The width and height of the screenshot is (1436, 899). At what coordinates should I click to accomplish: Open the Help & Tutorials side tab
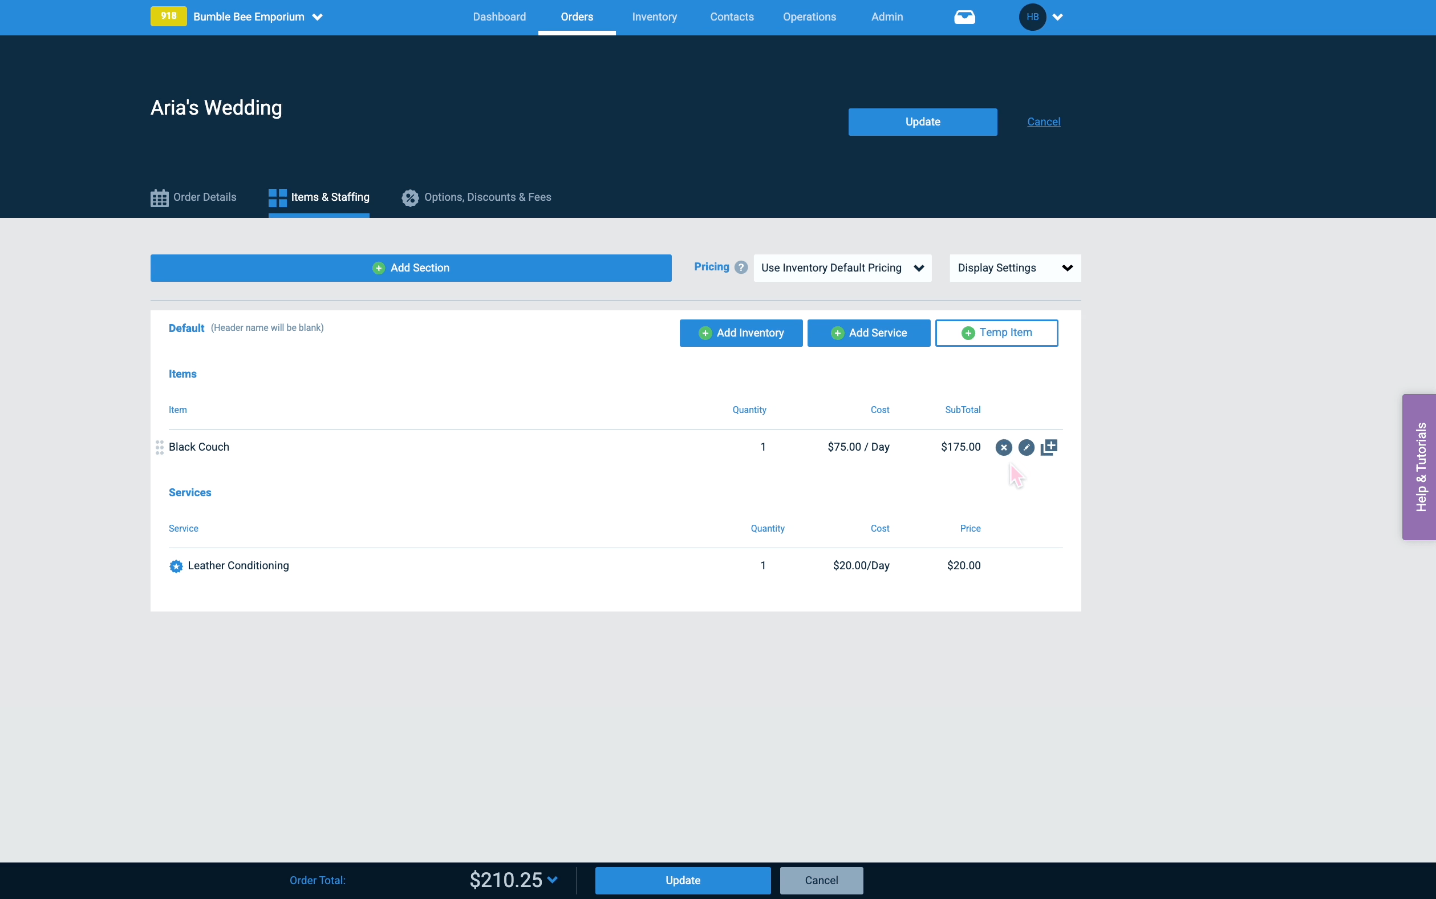1419,467
